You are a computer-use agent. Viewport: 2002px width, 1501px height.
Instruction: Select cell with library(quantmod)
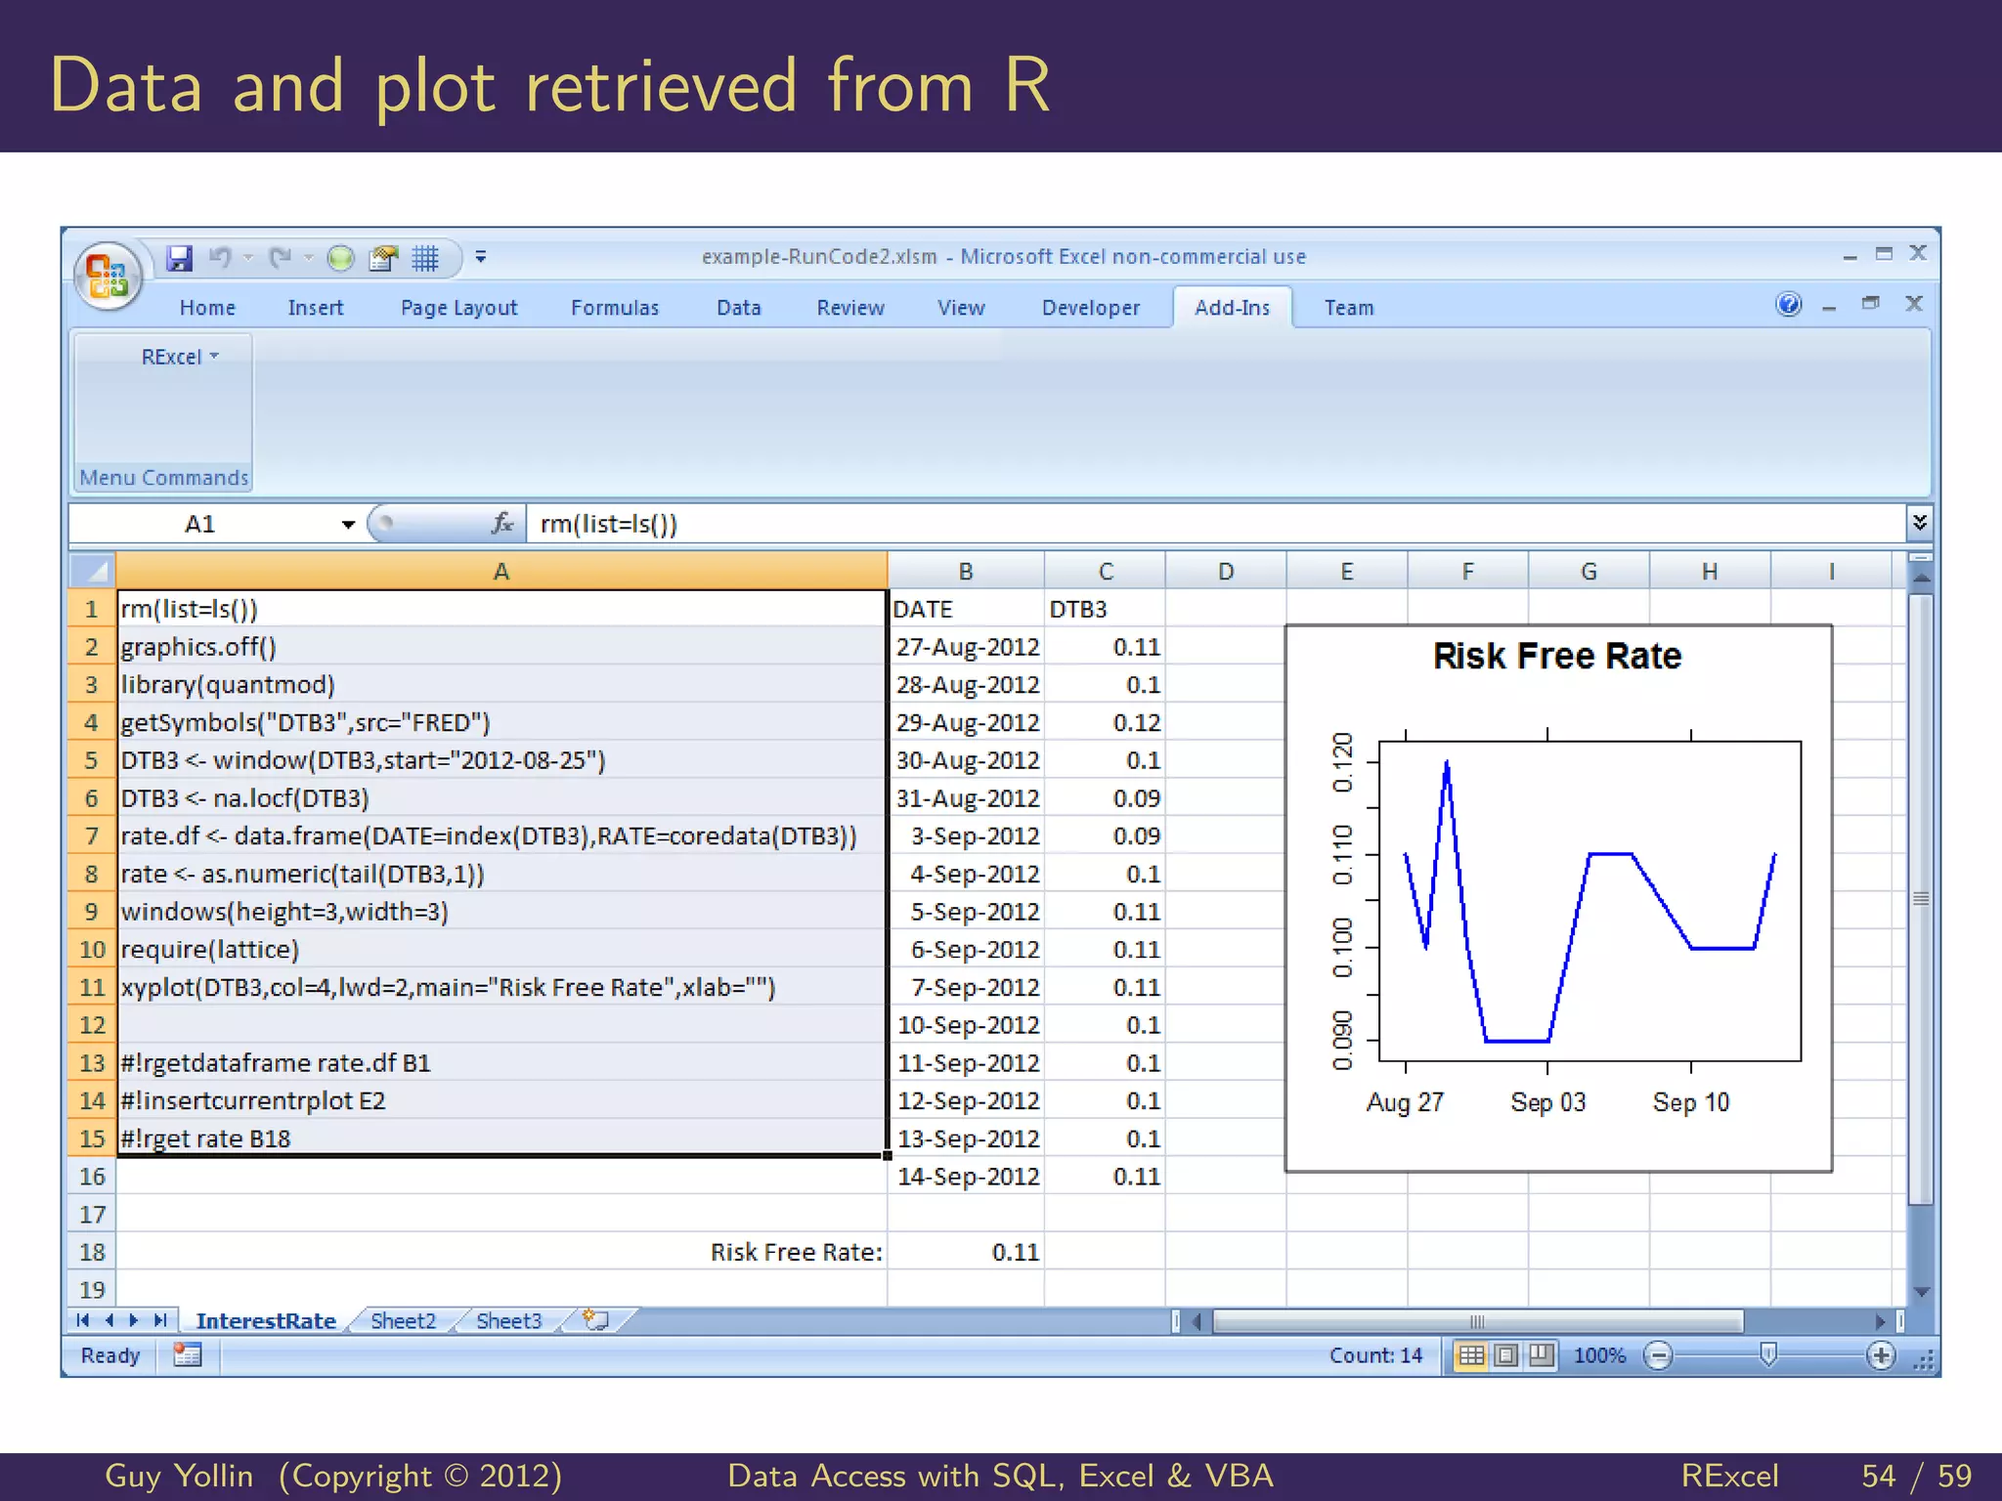501,684
